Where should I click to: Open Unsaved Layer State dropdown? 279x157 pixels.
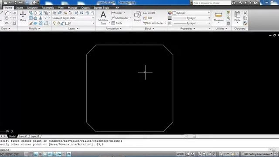[x=73, y=18]
